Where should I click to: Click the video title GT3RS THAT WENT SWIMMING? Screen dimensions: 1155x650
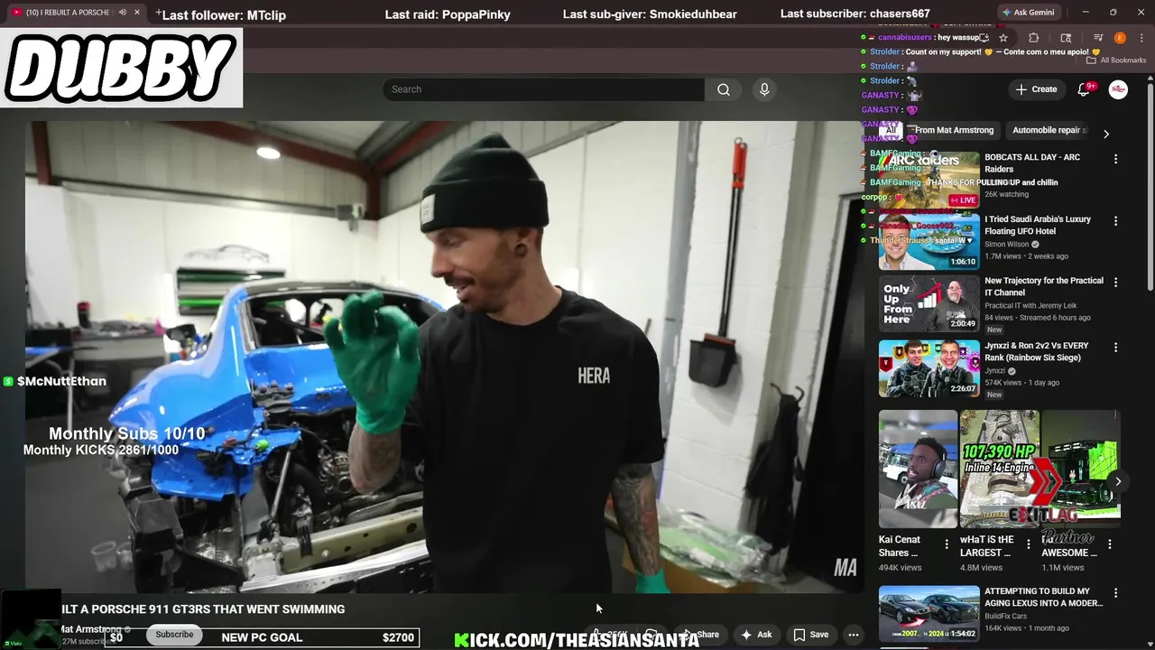pos(203,609)
